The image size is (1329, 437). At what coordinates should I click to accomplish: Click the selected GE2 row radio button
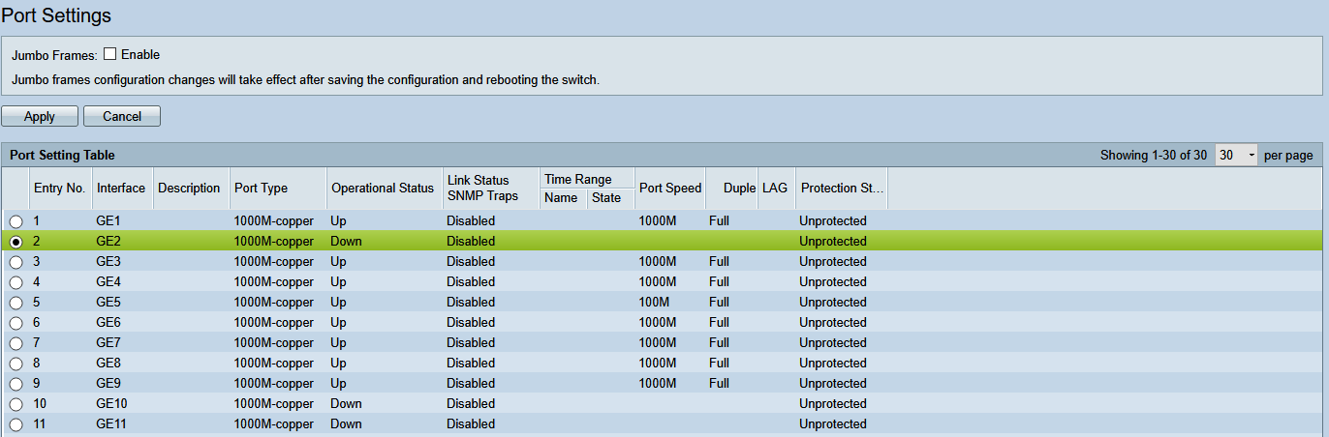(x=16, y=242)
